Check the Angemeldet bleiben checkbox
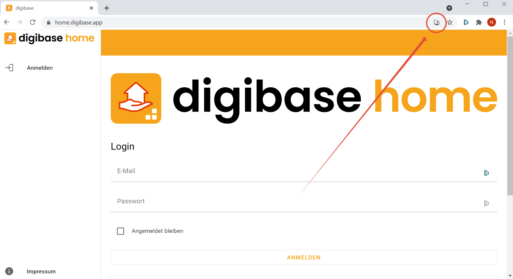This screenshot has width=513, height=279. point(120,231)
